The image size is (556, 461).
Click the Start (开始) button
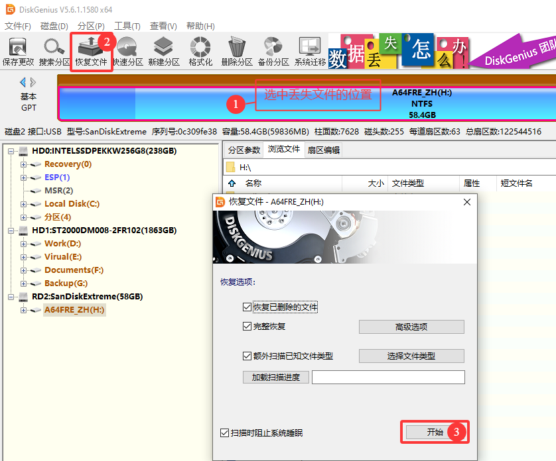point(435,432)
